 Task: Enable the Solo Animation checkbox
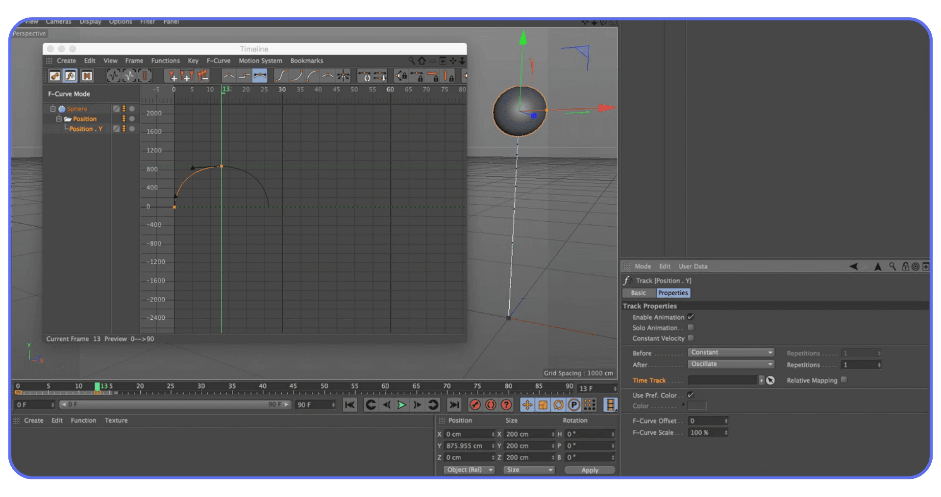[x=691, y=328]
